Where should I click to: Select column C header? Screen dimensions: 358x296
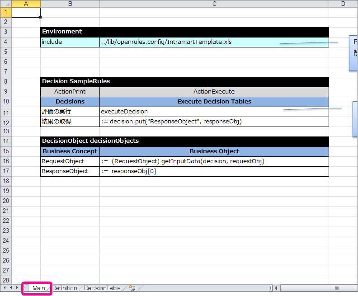pos(214,4)
